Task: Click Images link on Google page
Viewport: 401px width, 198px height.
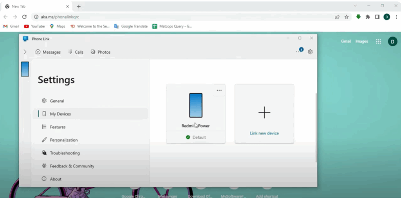Action: [x=361, y=41]
